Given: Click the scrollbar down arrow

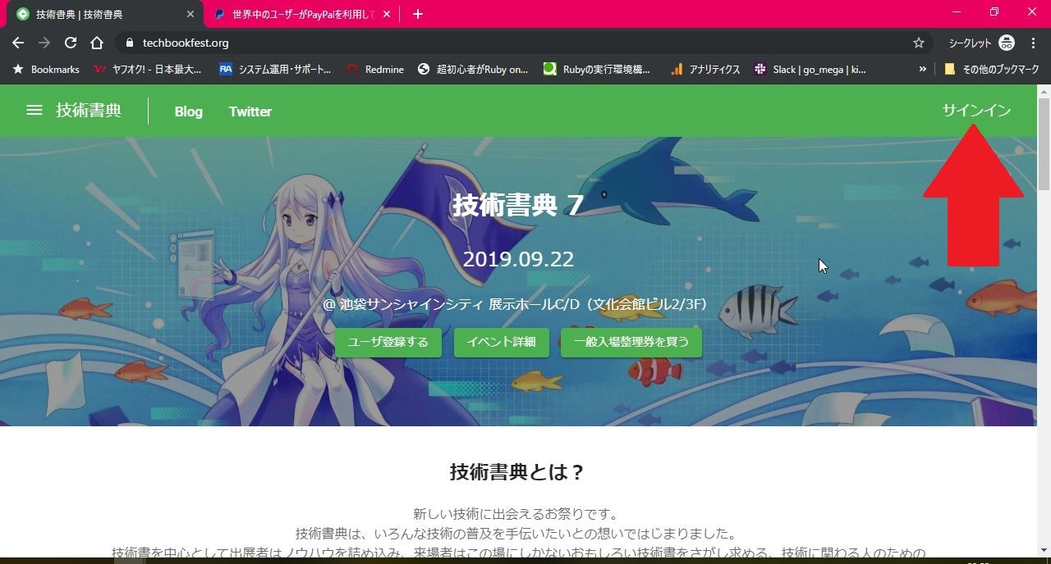Looking at the screenshot, I should click(x=1044, y=550).
